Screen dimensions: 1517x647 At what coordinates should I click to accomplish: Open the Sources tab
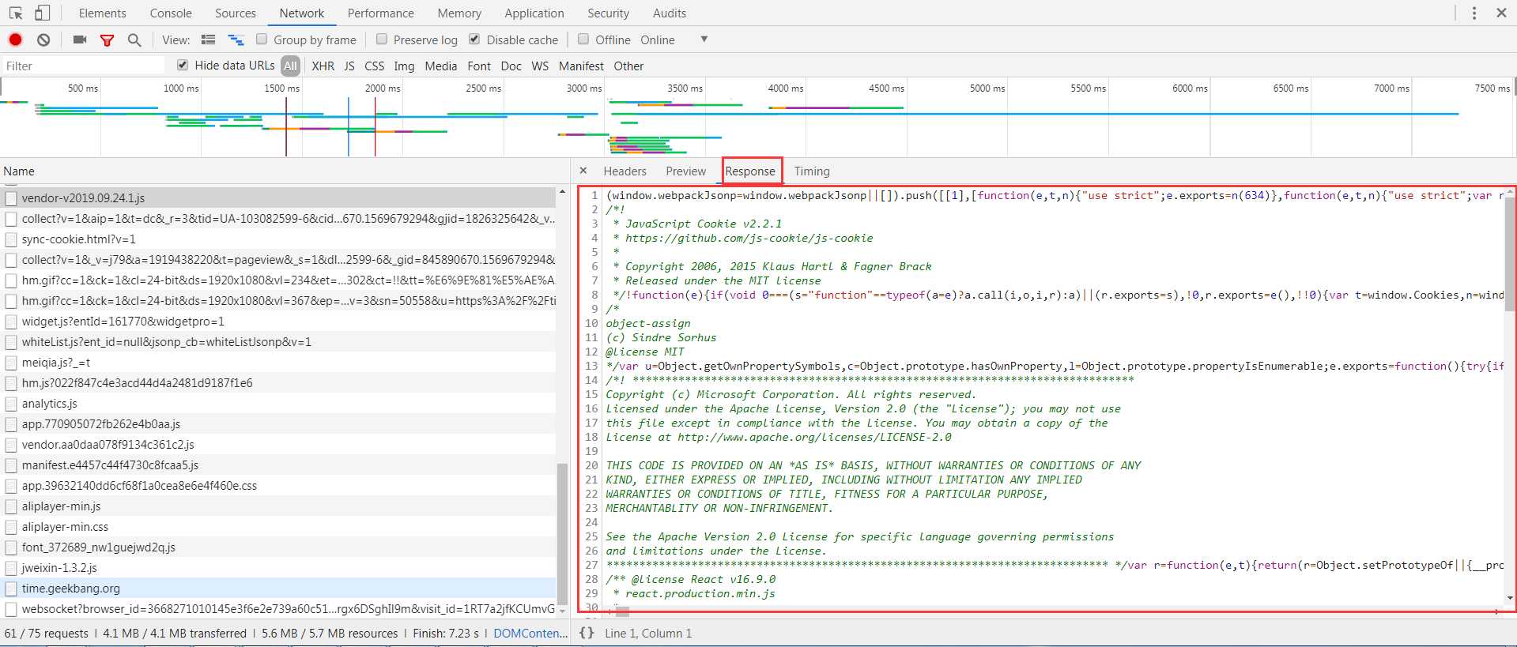(x=236, y=13)
